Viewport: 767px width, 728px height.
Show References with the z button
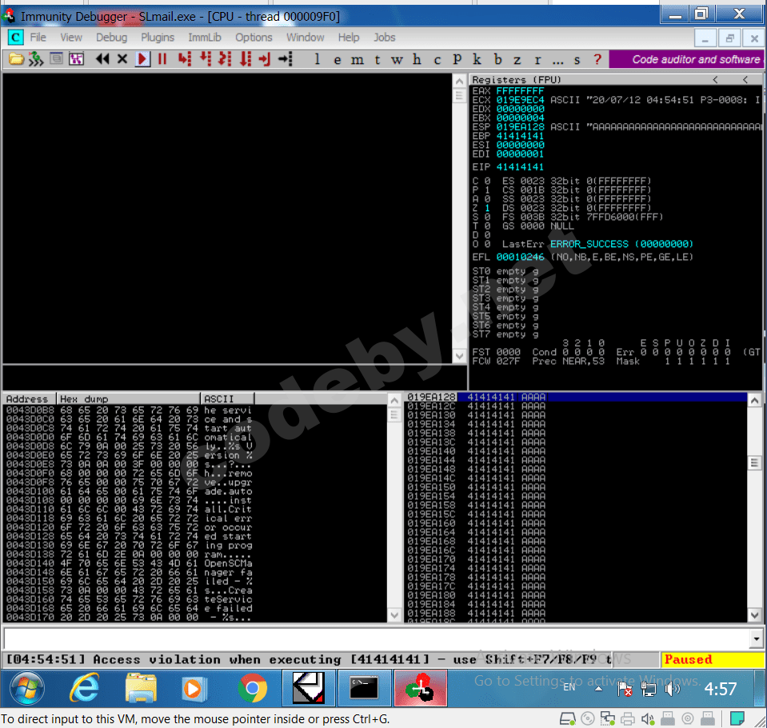click(x=517, y=60)
